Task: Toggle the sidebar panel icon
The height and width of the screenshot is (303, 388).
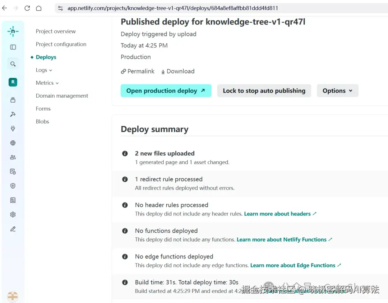Action: point(13,47)
